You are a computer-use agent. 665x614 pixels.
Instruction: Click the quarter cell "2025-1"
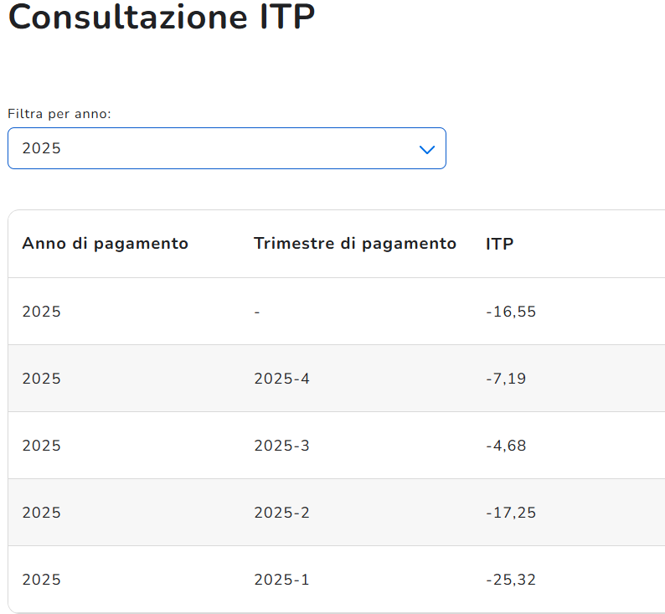click(x=281, y=580)
